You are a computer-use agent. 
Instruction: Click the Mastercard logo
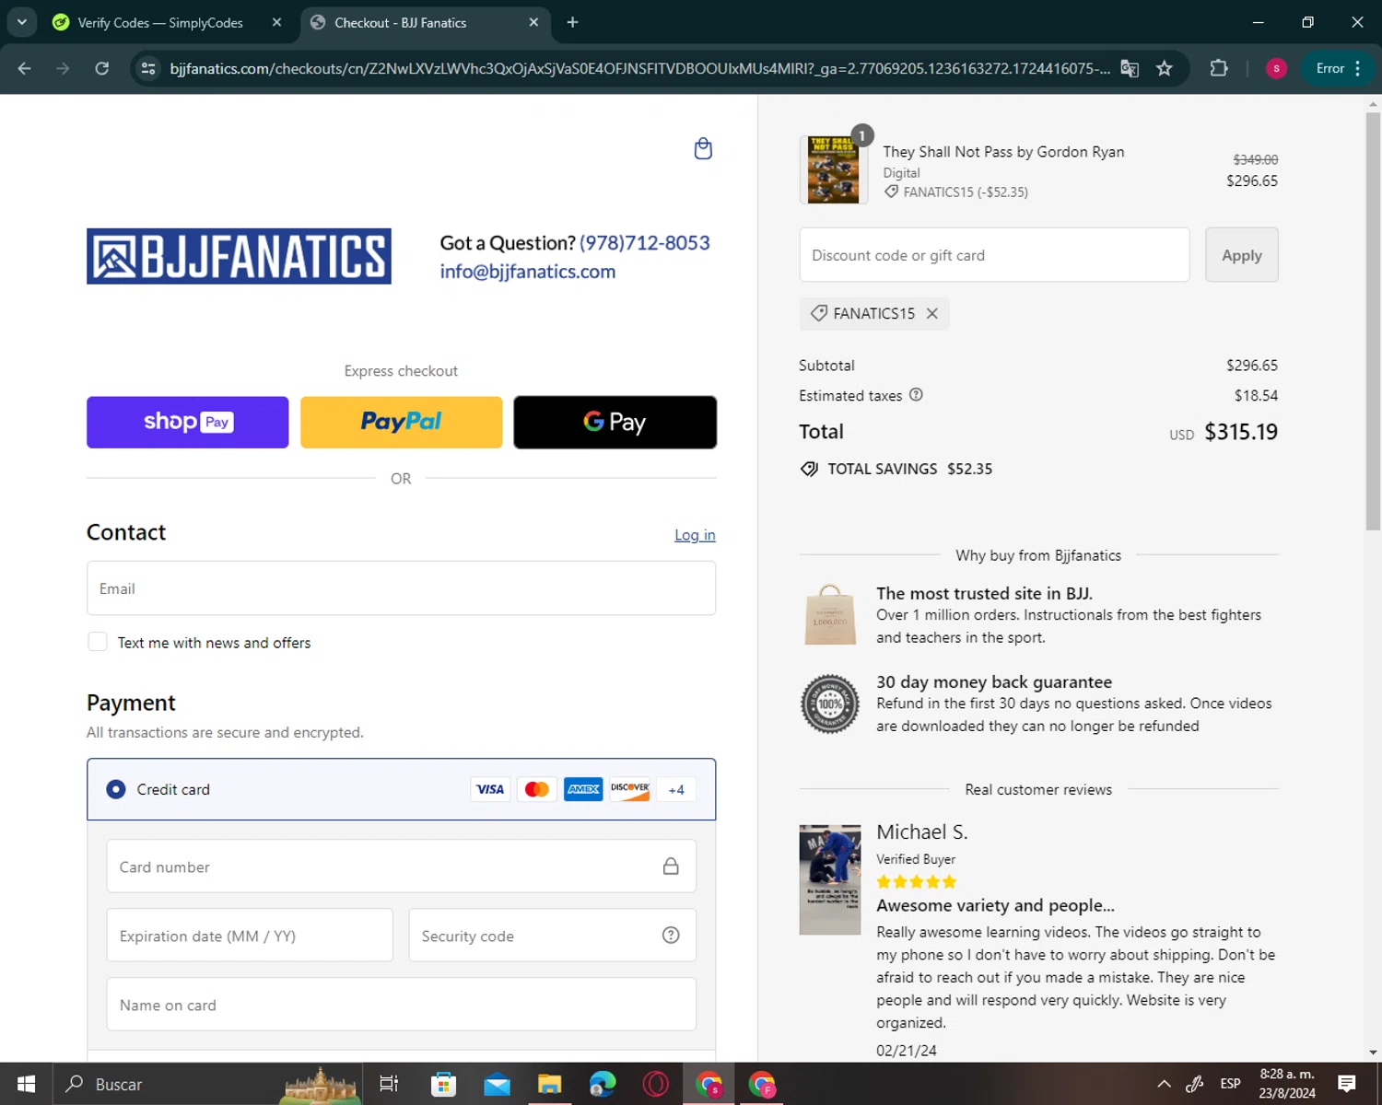coord(537,789)
